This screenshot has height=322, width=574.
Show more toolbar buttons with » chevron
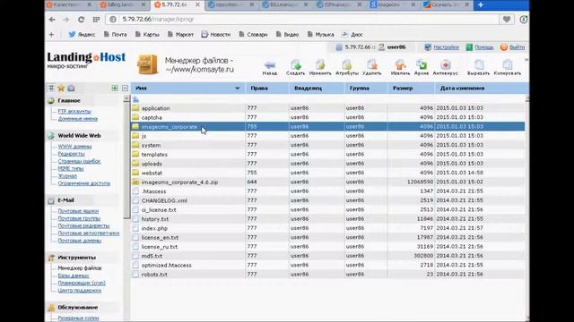click(x=526, y=60)
